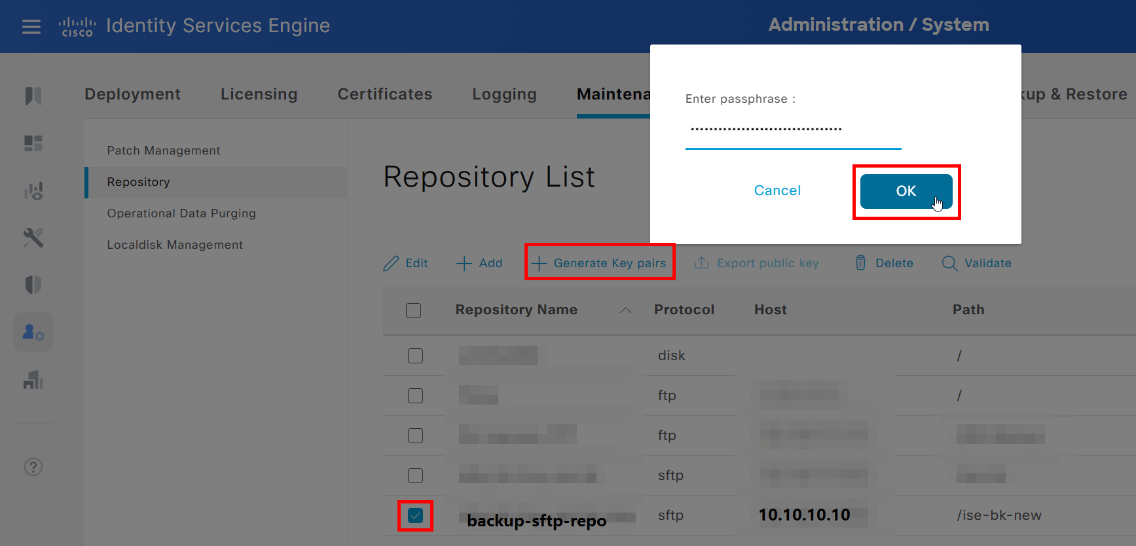
Task: Open the administration user-gear sidebar icon
Action: 33,333
